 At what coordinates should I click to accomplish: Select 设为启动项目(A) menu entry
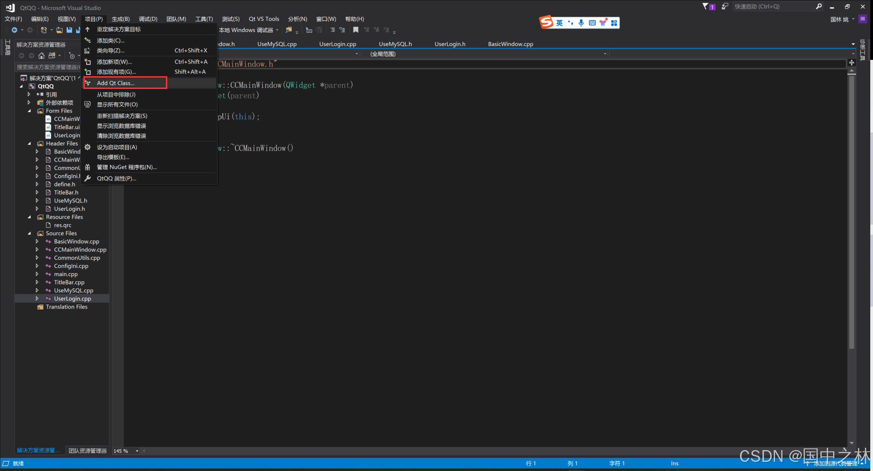(150, 147)
